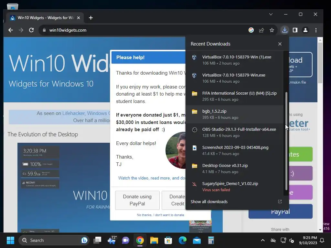331x248 pixels.
Task: Open the weather widget showing 72°
Action: [x=112, y=240]
